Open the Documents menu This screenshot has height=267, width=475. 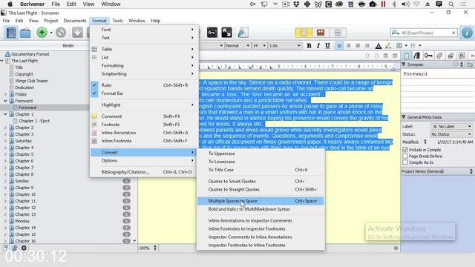(x=75, y=21)
